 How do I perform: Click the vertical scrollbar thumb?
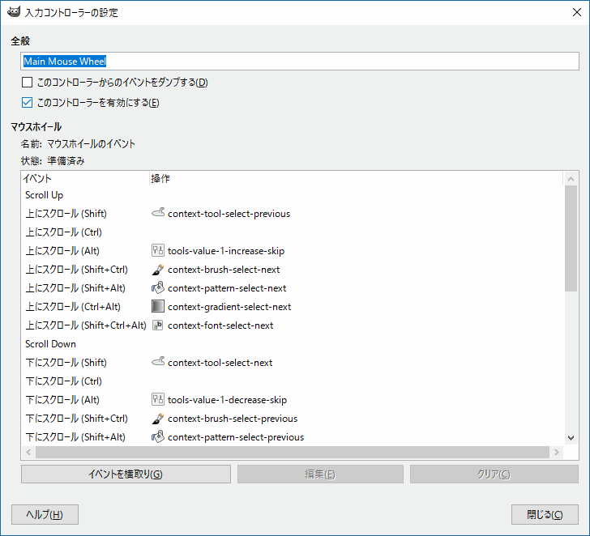click(571, 238)
